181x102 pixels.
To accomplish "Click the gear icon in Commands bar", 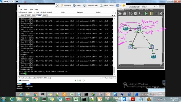I will [80, 80].
